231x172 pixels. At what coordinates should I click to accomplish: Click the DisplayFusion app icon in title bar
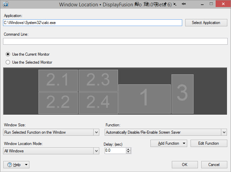coord(6,4)
